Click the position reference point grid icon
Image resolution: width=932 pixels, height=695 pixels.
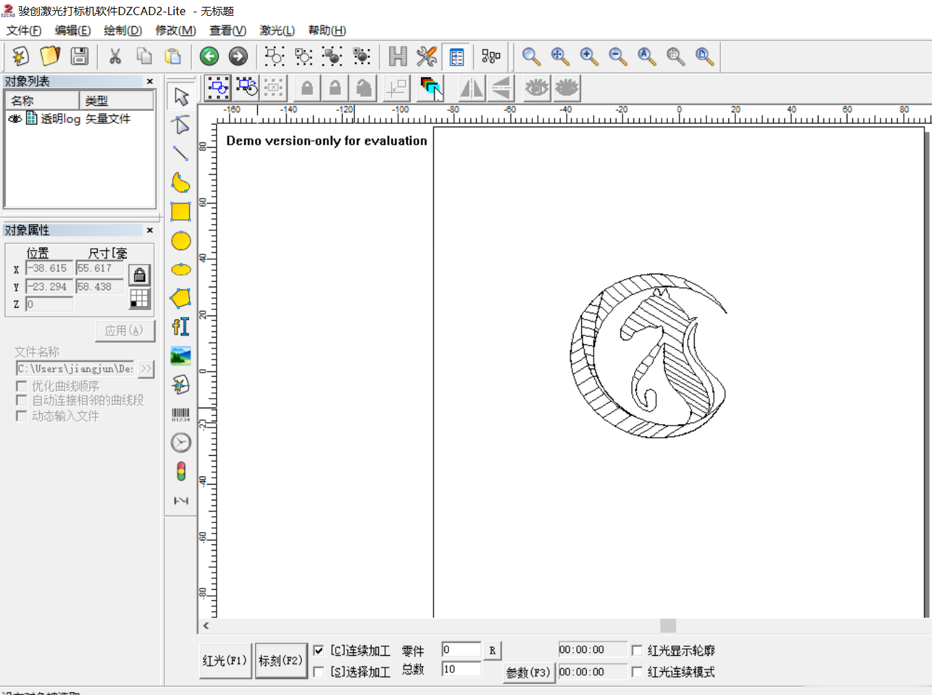140,298
